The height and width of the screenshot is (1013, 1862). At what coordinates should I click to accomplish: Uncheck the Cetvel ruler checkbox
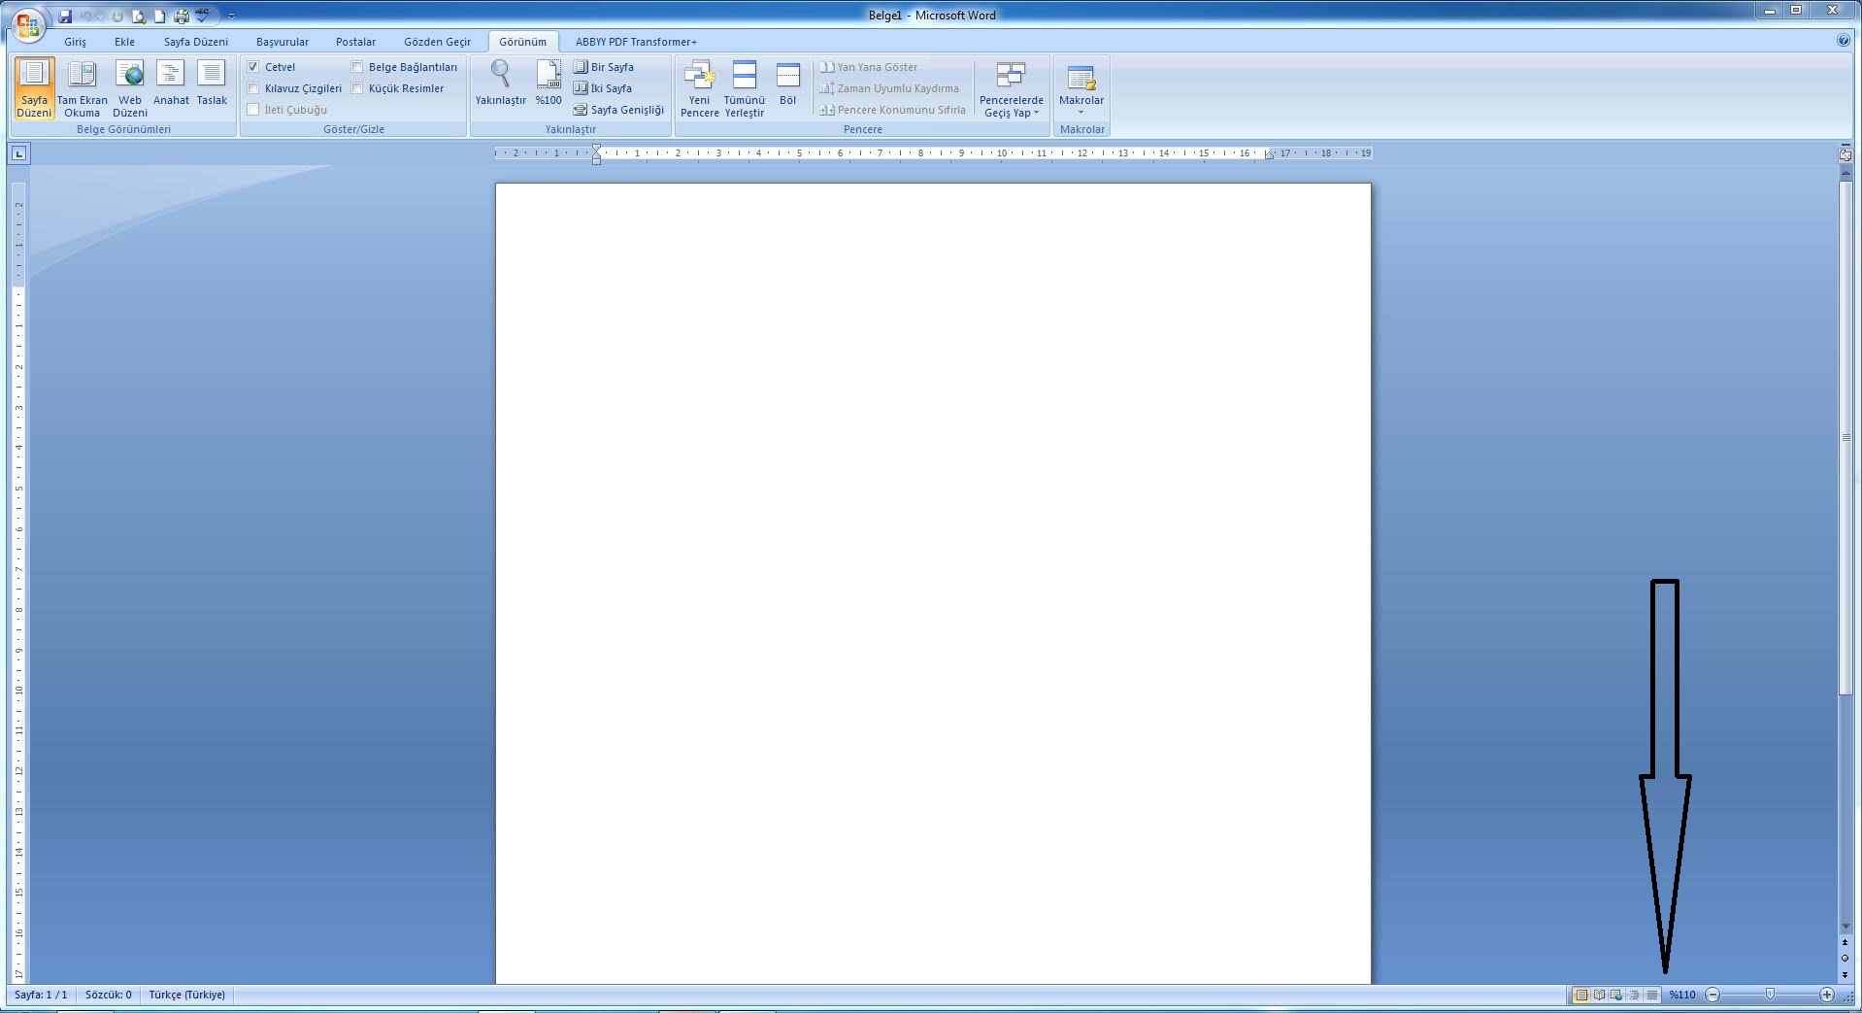pos(253,67)
